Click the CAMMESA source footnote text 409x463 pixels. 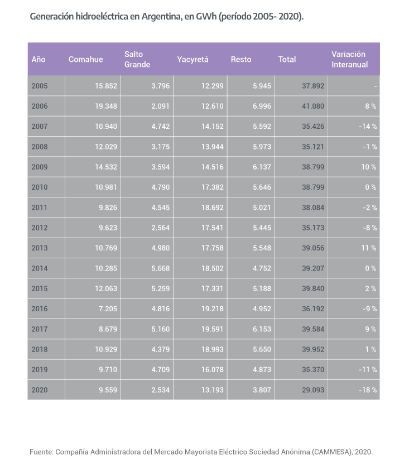(201, 452)
